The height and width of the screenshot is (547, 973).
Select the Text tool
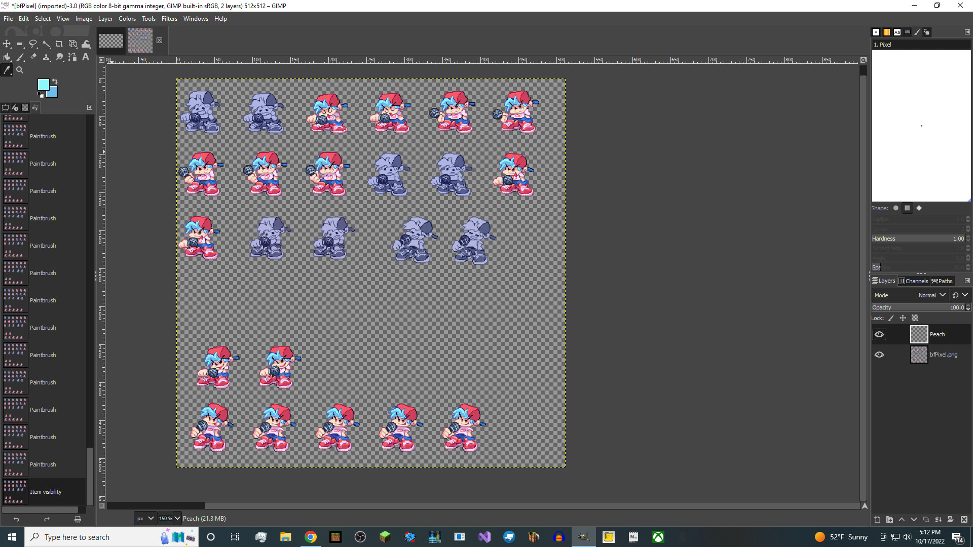coord(85,57)
